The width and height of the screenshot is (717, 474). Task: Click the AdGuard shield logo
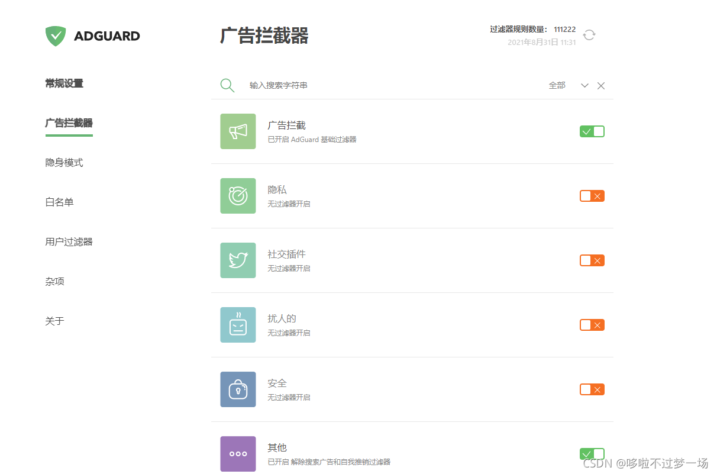56,36
